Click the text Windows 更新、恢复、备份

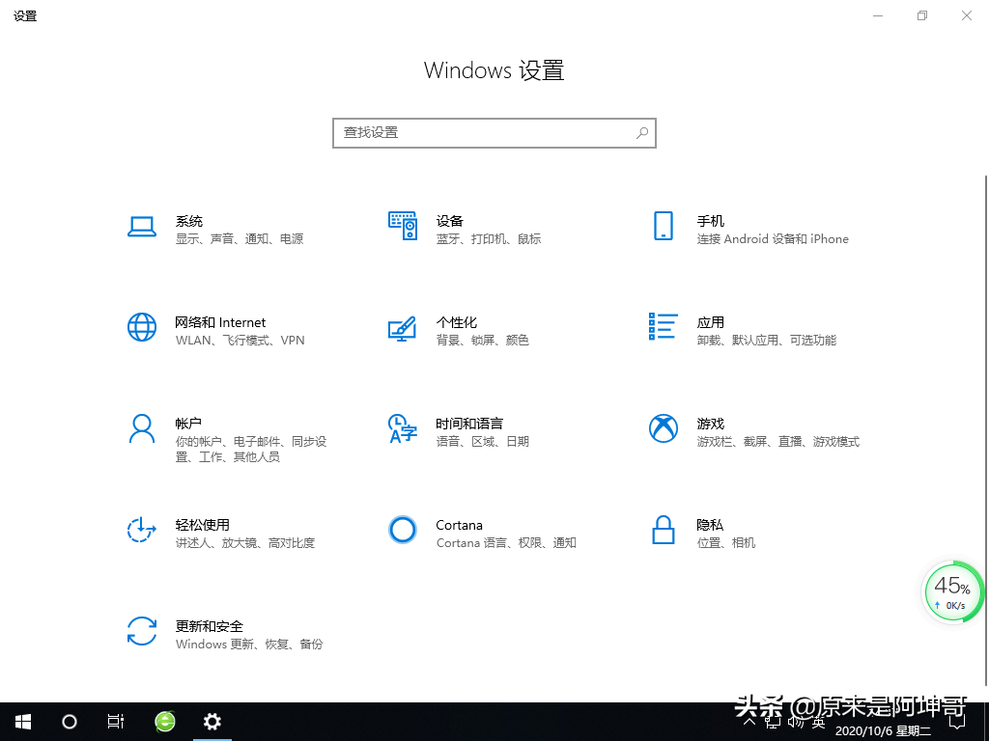point(249,644)
